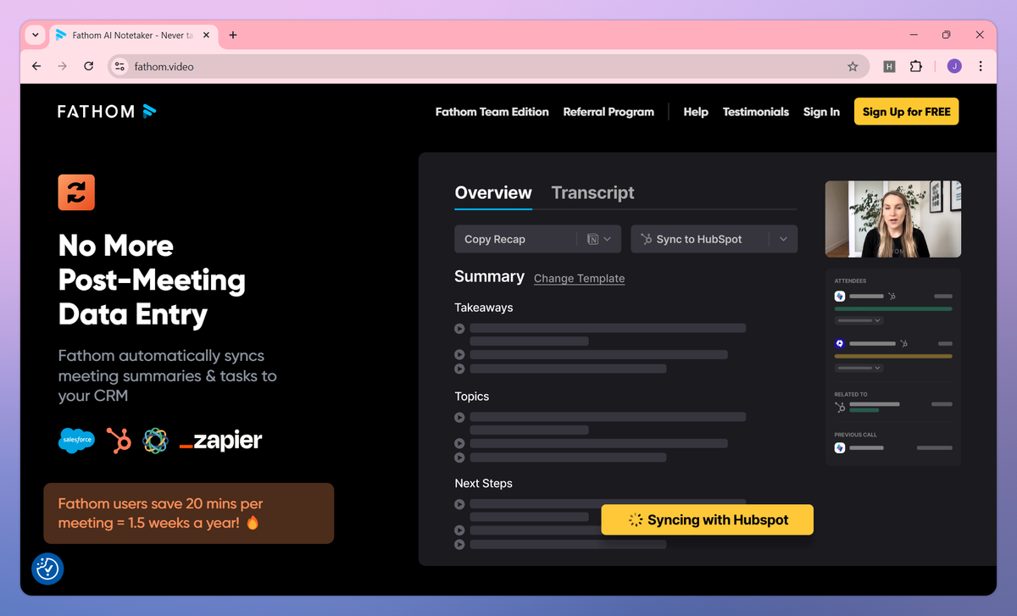This screenshot has width=1017, height=616.
Task: Open the first attendee's dropdown
Action: tap(859, 321)
